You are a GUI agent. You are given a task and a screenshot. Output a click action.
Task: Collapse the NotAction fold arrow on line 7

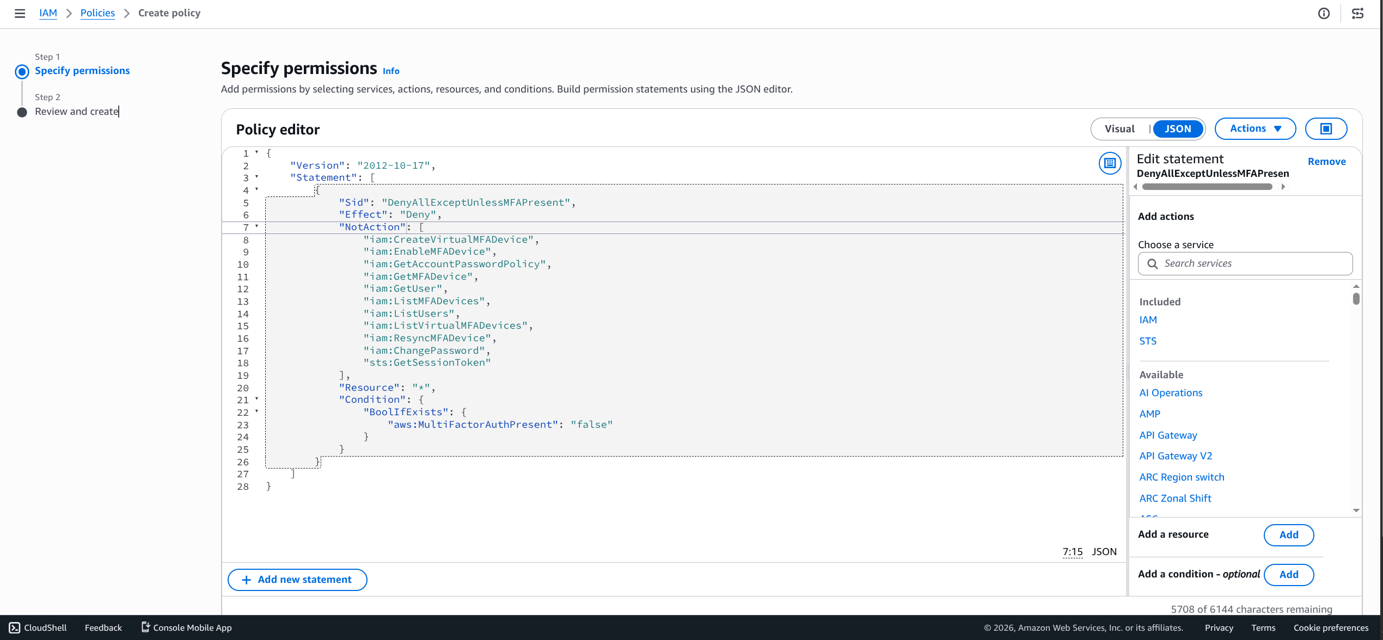coord(256,226)
